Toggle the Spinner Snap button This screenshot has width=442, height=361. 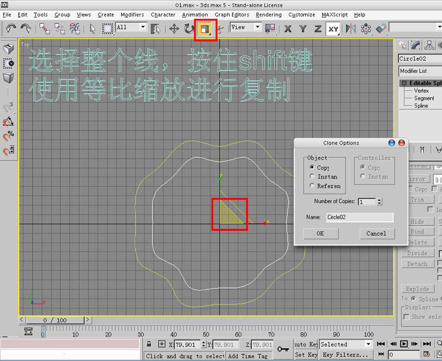click(8, 150)
